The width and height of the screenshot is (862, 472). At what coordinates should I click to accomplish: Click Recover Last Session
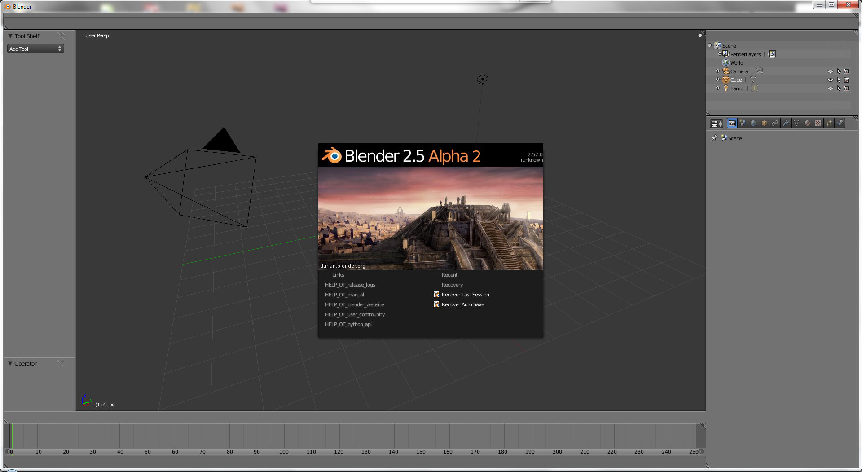pyautogui.click(x=462, y=295)
